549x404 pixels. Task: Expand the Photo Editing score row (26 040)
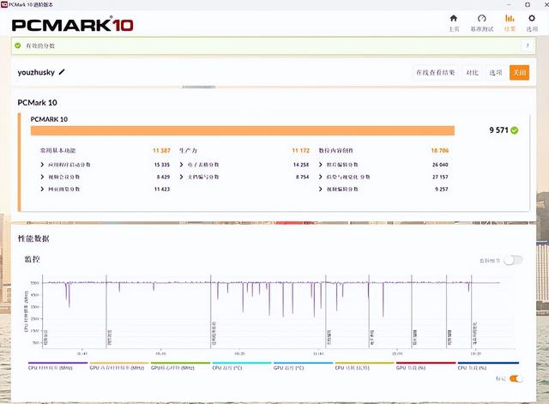[x=320, y=165]
